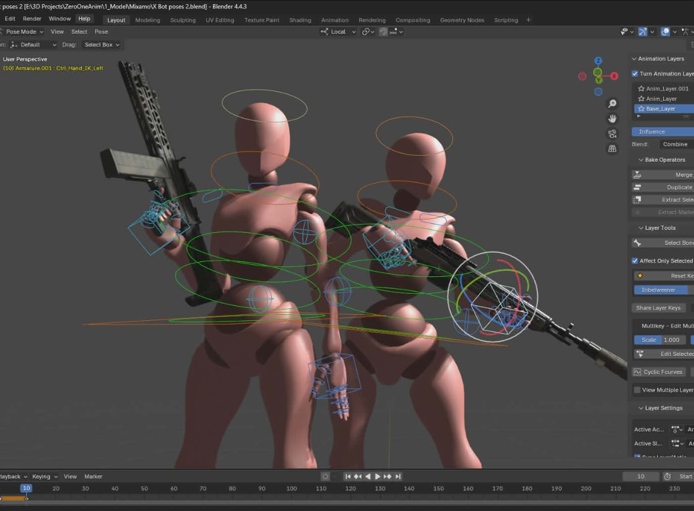Enable the View Multiple Layers checkbox
Screen dimensions: 694x511
click(637, 390)
